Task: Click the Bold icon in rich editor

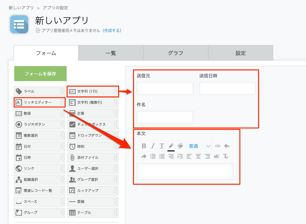Action: [144, 146]
